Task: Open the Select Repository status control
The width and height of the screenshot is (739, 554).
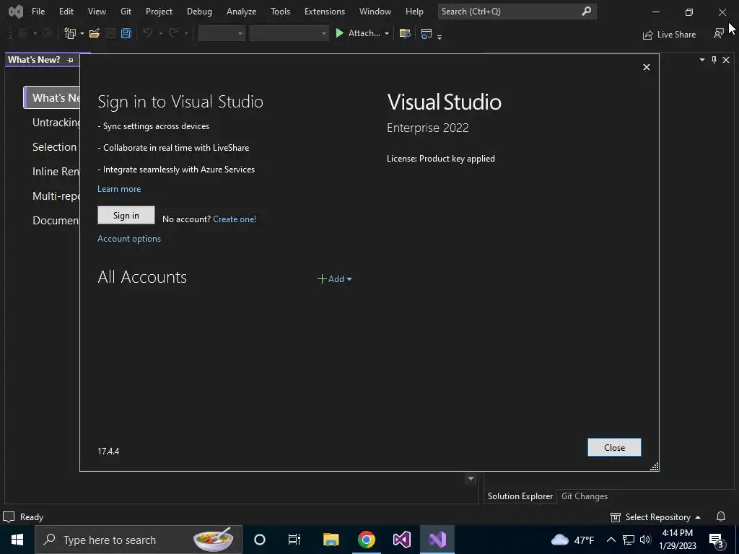Action: coord(655,517)
